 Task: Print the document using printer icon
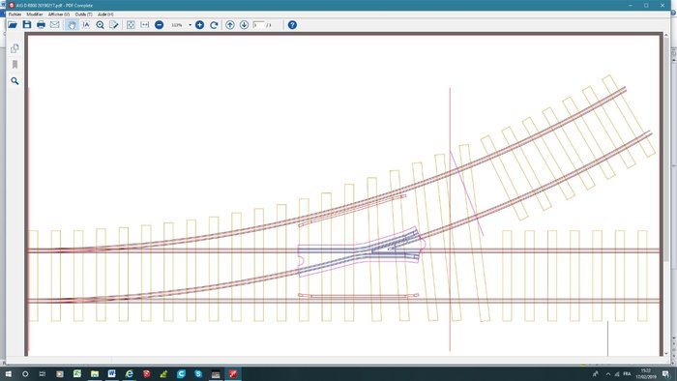tap(41, 24)
